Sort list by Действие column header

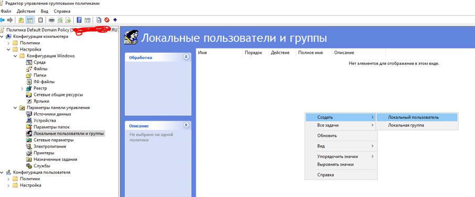282,53
